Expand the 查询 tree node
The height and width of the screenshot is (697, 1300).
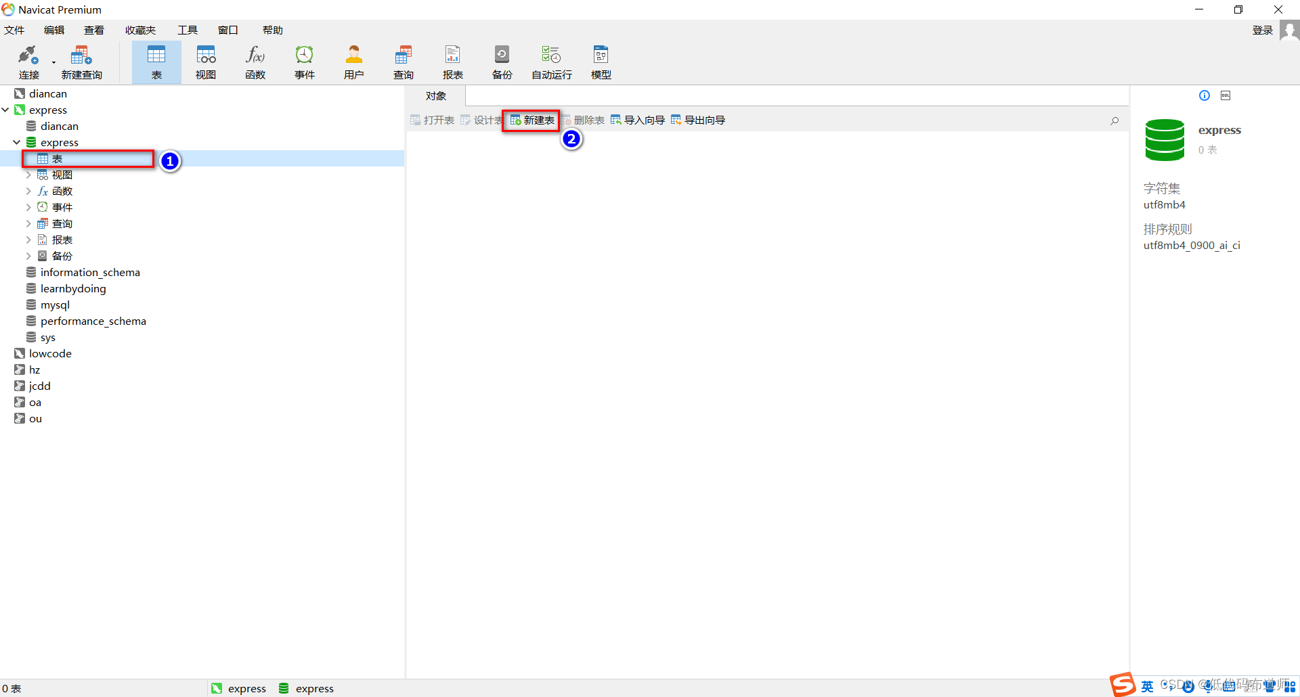[x=28, y=223]
